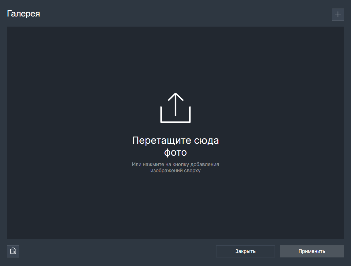The width and height of the screenshot is (351, 266).
Task: Click 'изображений сверху' in the gray hint
Action: (x=175, y=171)
